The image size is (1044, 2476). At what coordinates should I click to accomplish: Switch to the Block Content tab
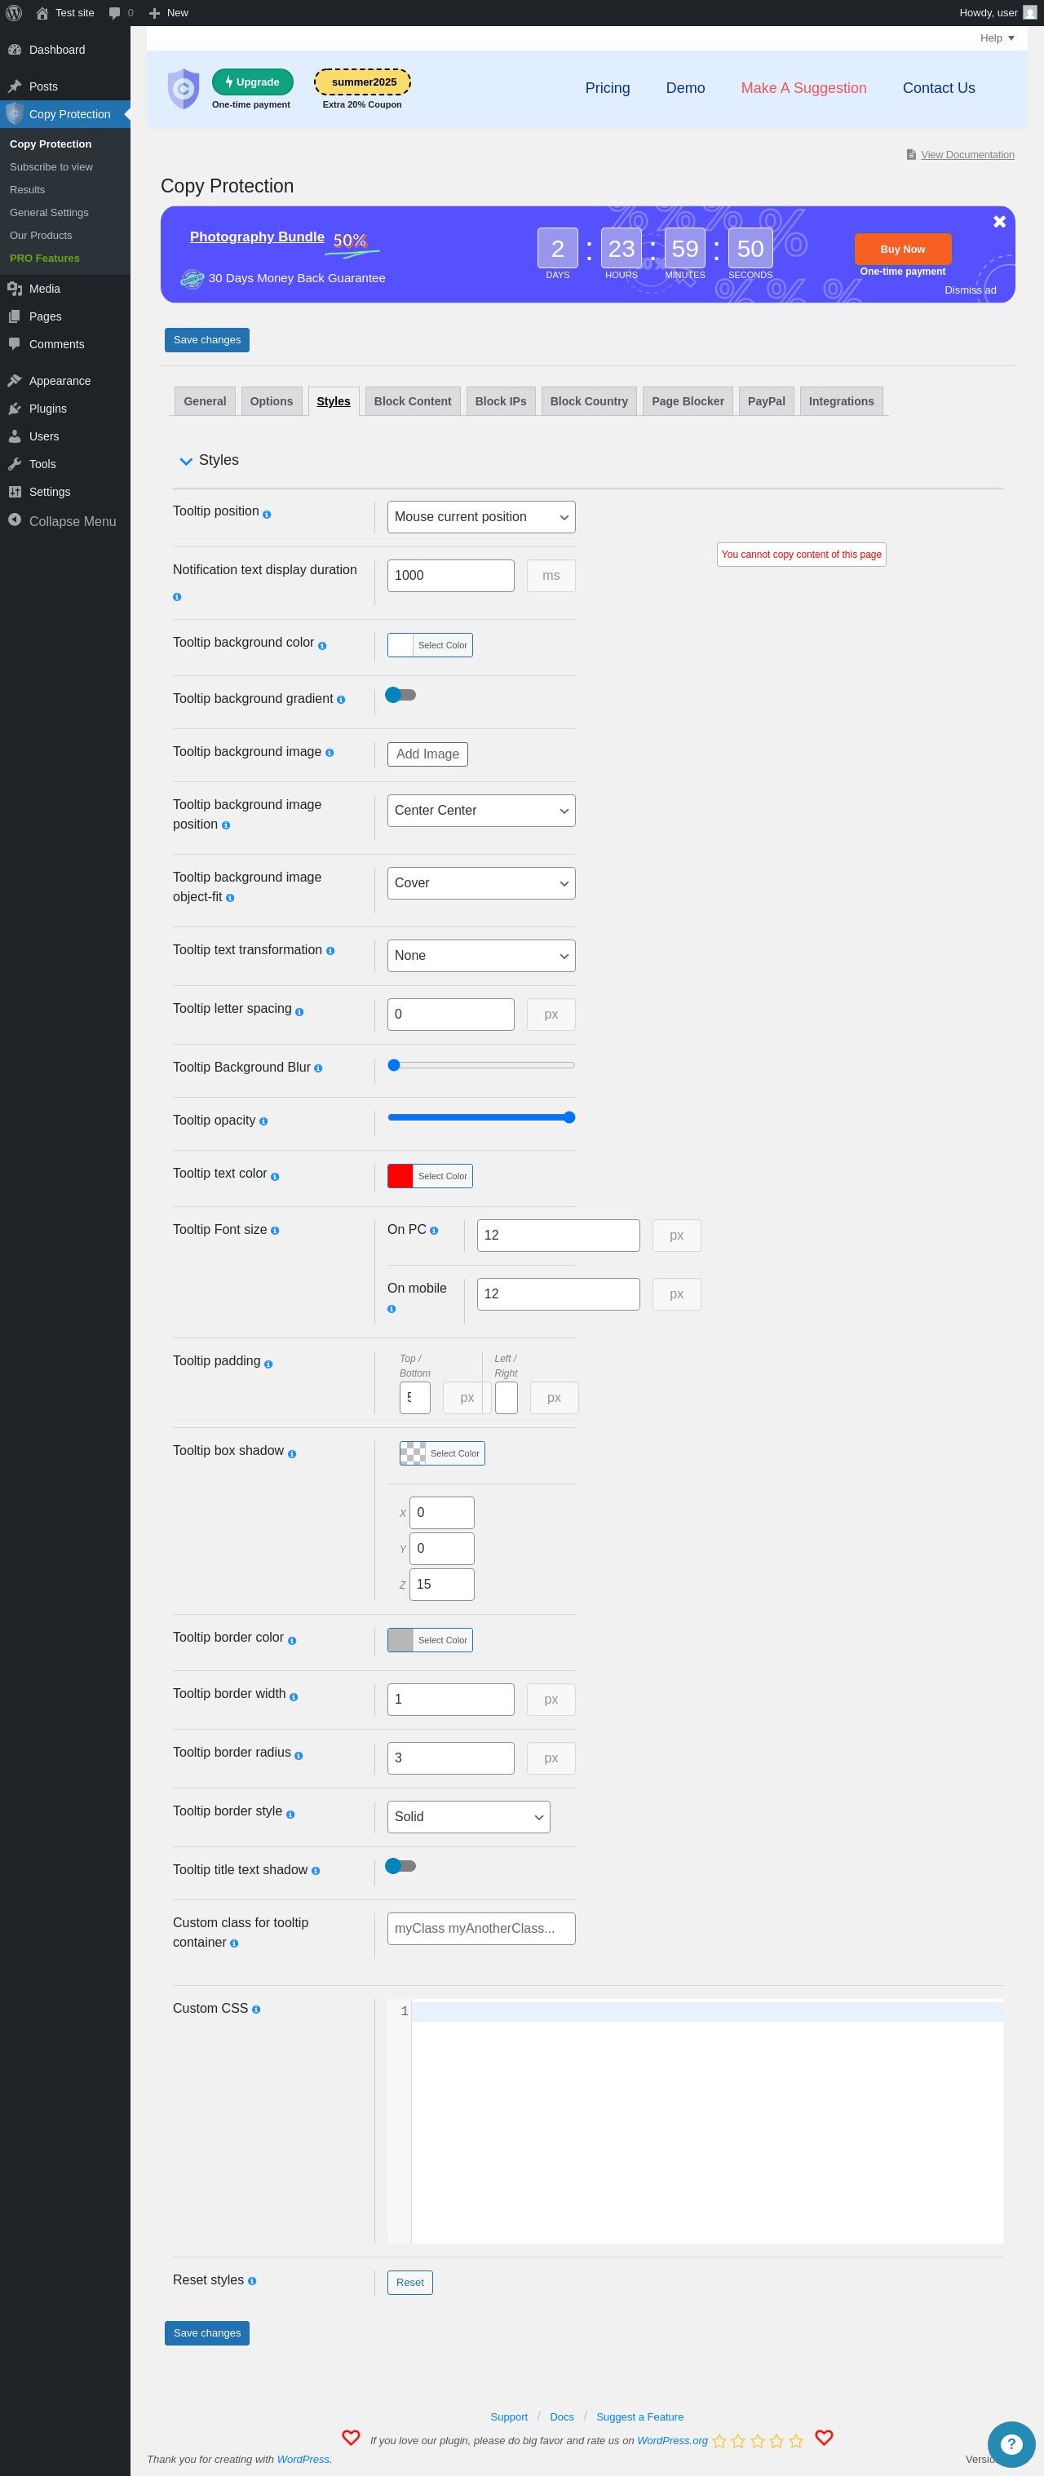(x=413, y=400)
